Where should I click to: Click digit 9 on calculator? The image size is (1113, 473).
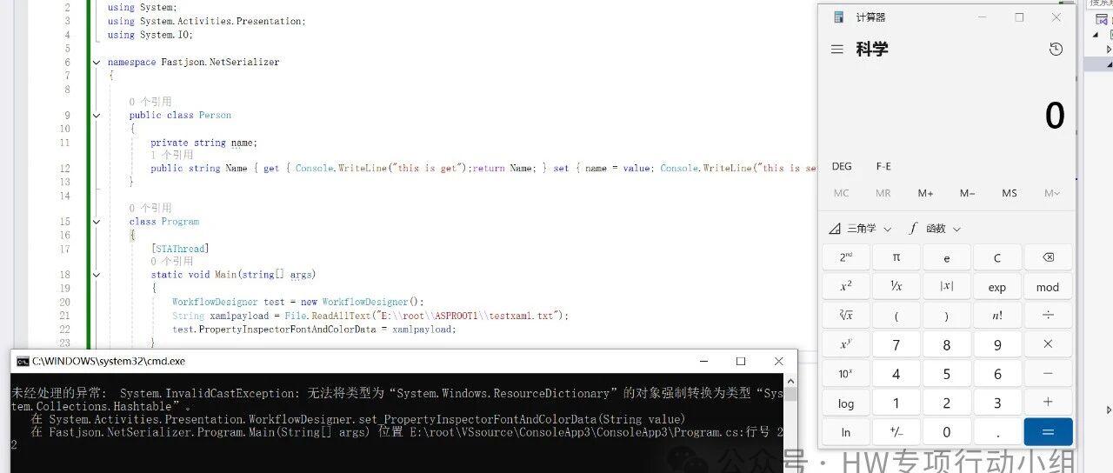(997, 345)
